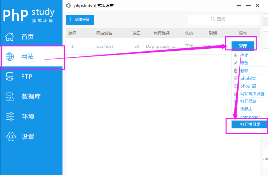The height and width of the screenshot is (175, 268).
Task: Click the 网站域名 column header
Action: pyautogui.click(x=104, y=33)
